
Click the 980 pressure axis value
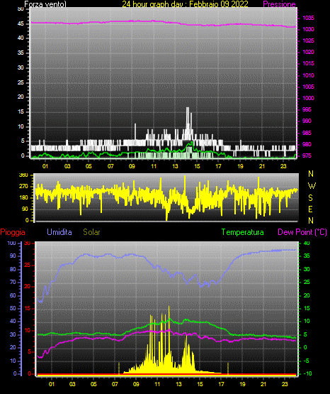(307, 144)
